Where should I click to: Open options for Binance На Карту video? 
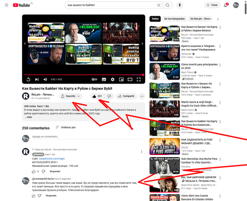[x=220, y=27]
